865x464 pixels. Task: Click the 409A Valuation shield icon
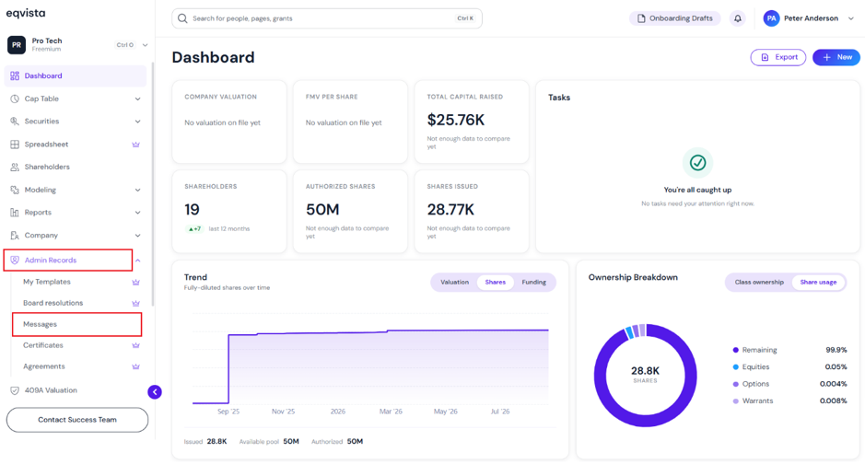pyautogui.click(x=15, y=390)
